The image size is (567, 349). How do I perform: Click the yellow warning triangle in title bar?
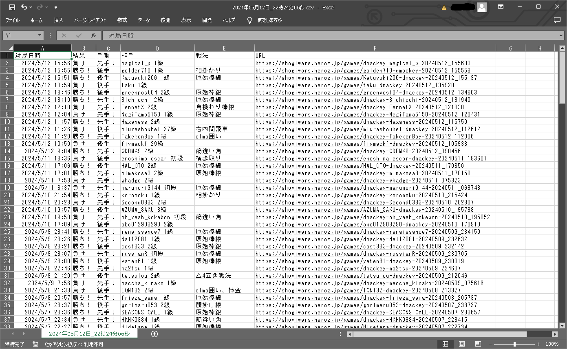coord(444,7)
